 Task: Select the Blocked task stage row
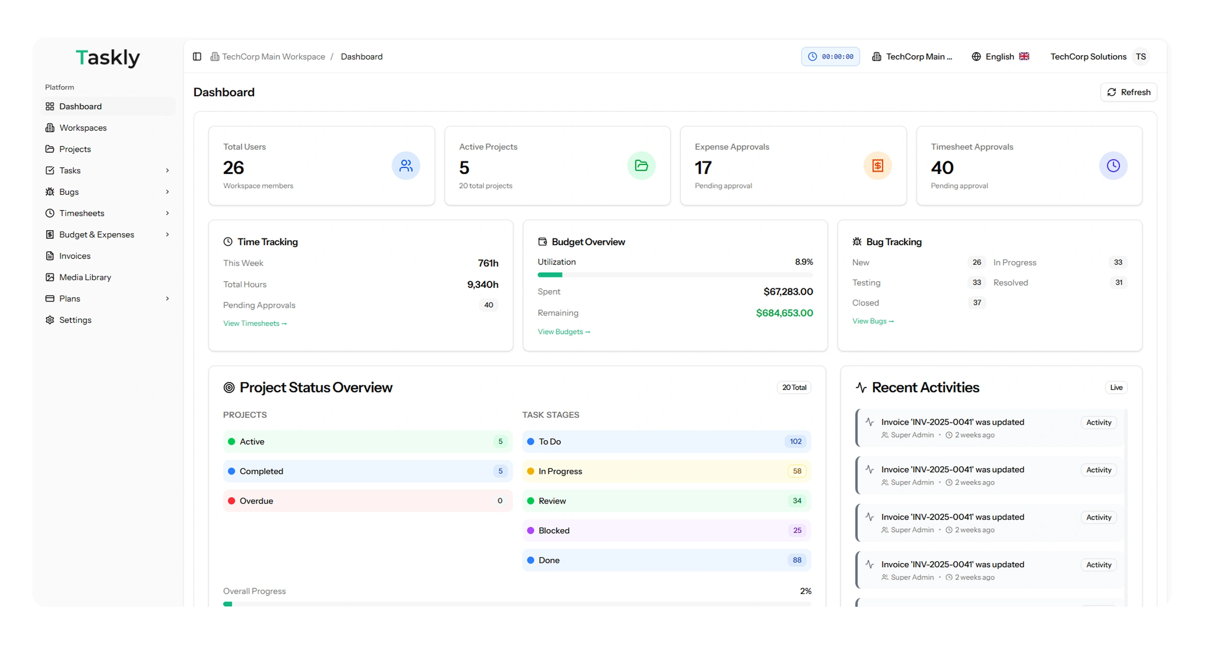click(x=666, y=530)
